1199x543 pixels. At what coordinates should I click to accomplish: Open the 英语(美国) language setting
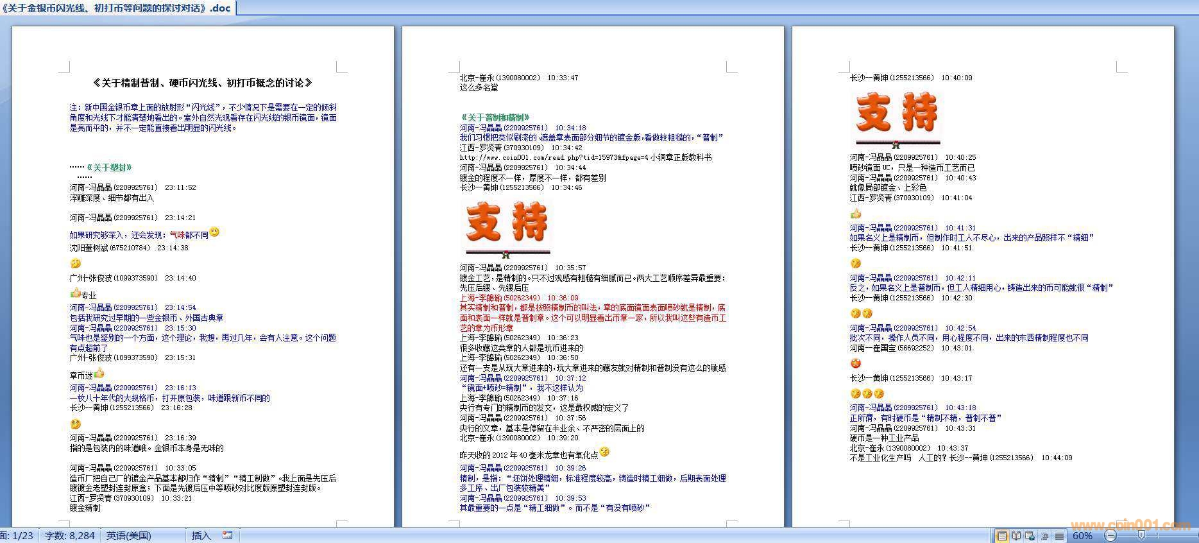coord(129,536)
